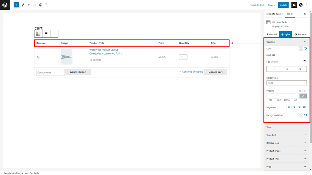The height and width of the screenshot is (175, 312).
Task: Click the Update button
Action: 283,5
